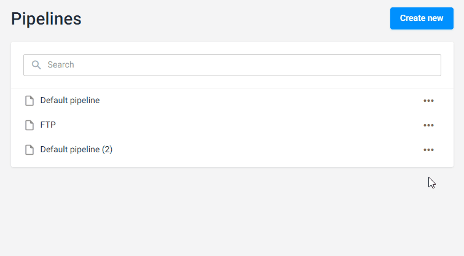The width and height of the screenshot is (464, 256).
Task: Show more actions for Default pipeline (2)
Action: point(428,150)
